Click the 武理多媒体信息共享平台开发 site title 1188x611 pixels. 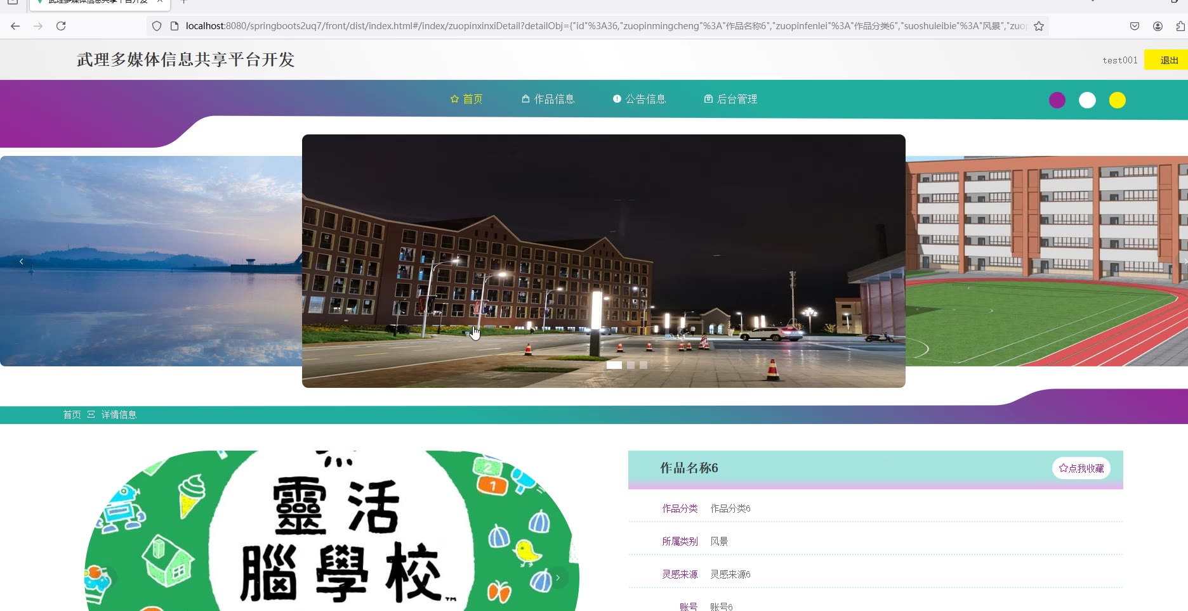(x=186, y=60)
